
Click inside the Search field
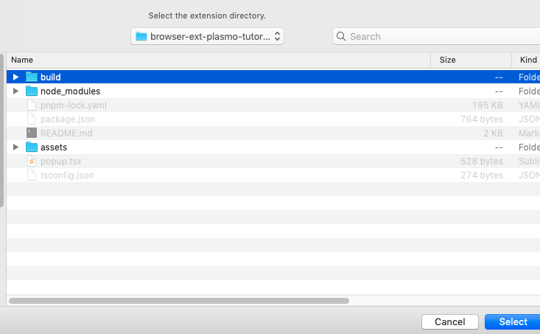click(436, 36)
